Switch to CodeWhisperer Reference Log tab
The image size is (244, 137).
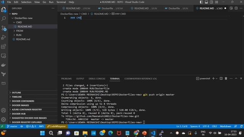(141, 79)
